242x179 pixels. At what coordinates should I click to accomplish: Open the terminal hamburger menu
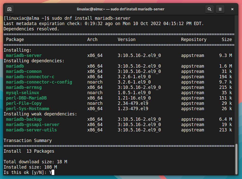[220, 9]
